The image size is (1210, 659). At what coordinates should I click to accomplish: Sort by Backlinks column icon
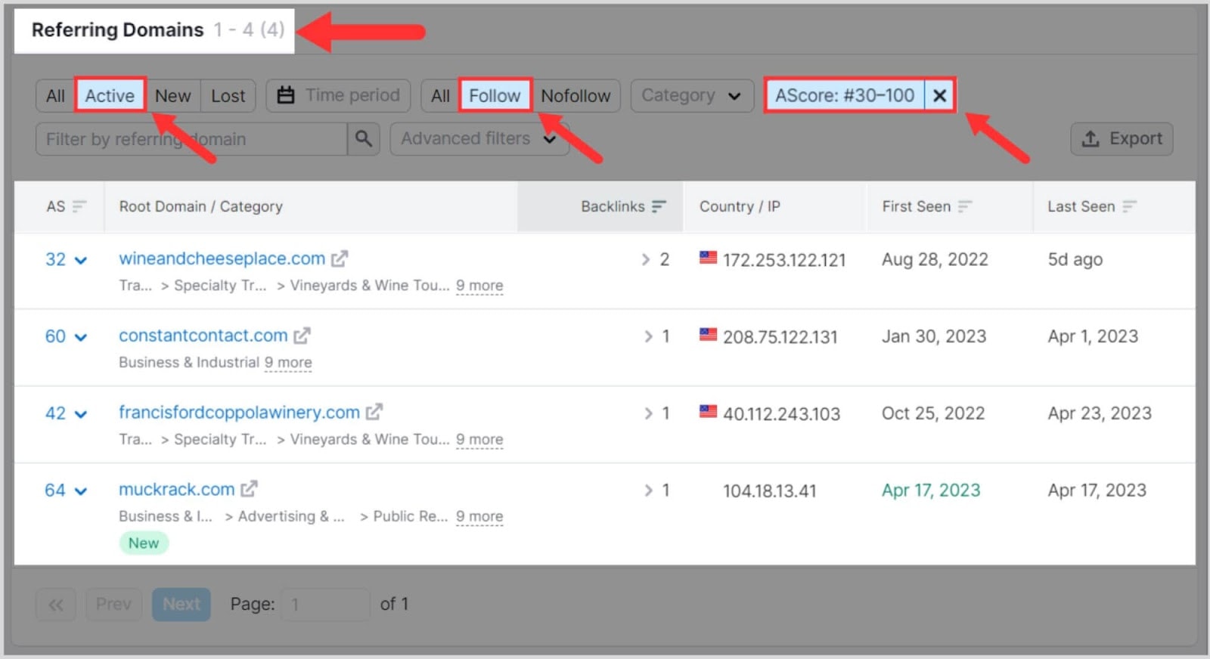(659, 206)
